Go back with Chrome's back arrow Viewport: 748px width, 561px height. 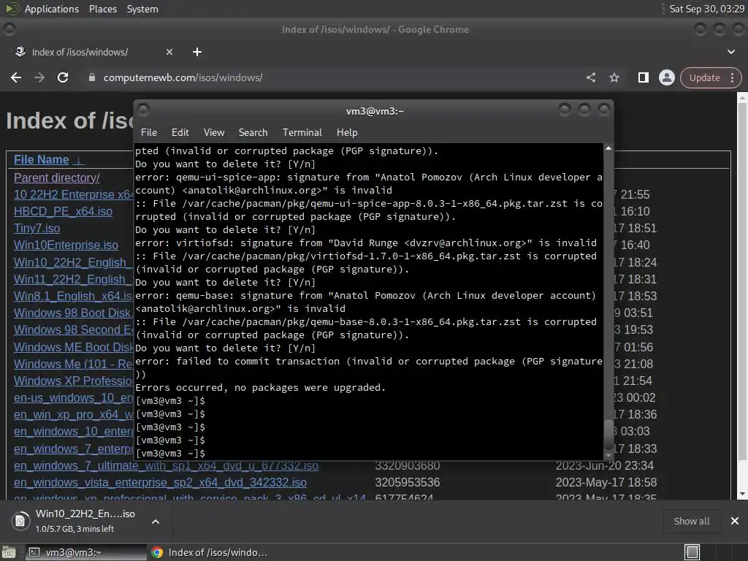point(16,77)
